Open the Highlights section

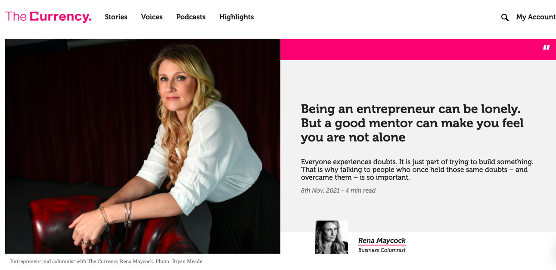coord(236,17)
